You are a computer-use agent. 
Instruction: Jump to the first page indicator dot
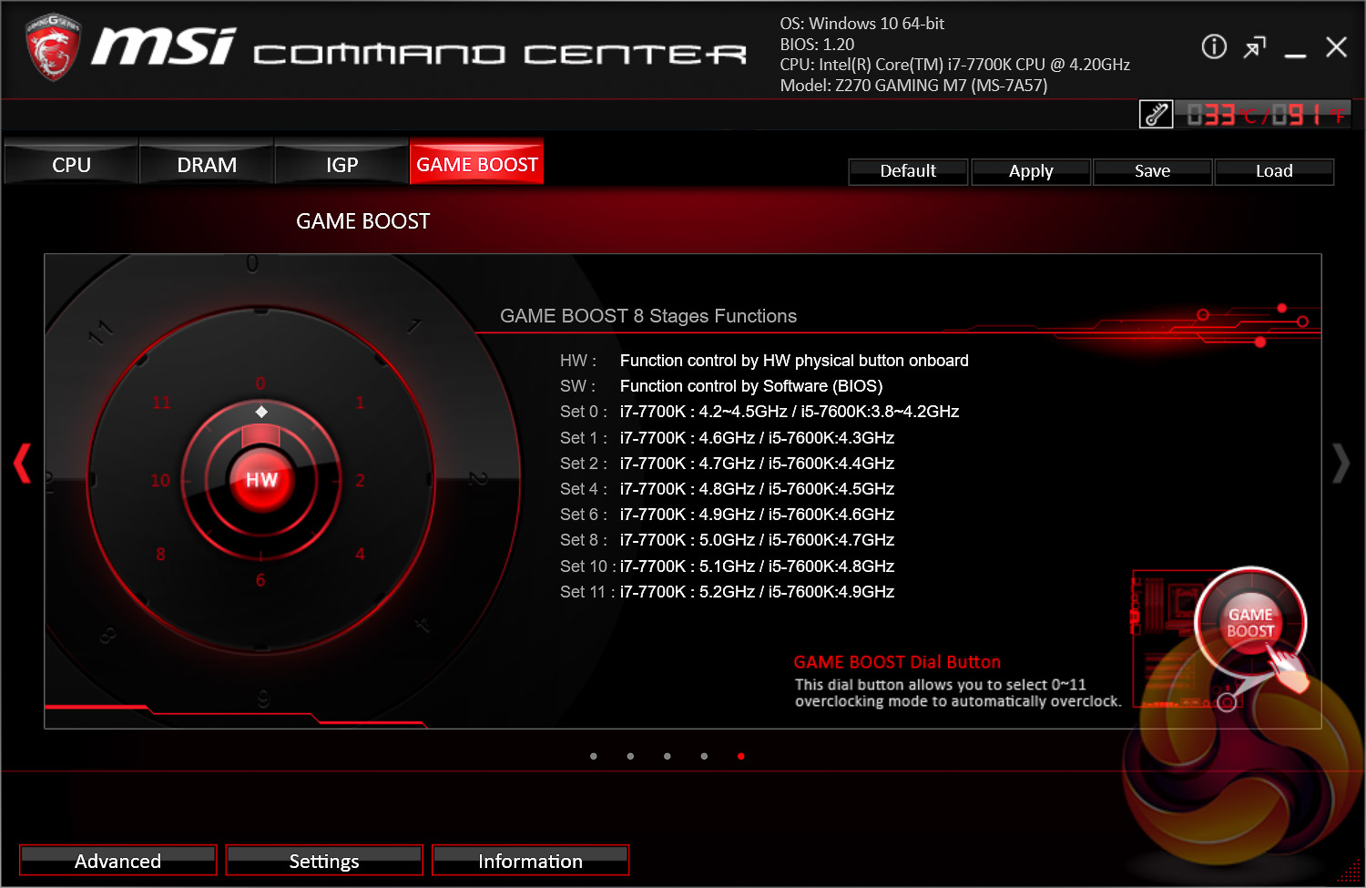594,756
